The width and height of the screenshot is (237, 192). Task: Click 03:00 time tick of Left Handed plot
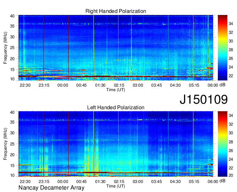(138, 182)
